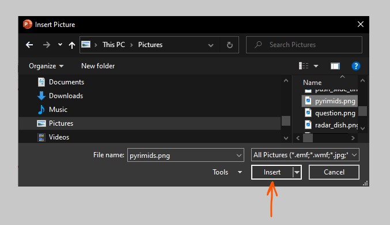Refresh the Pictures folder

(x=230, y=45)
